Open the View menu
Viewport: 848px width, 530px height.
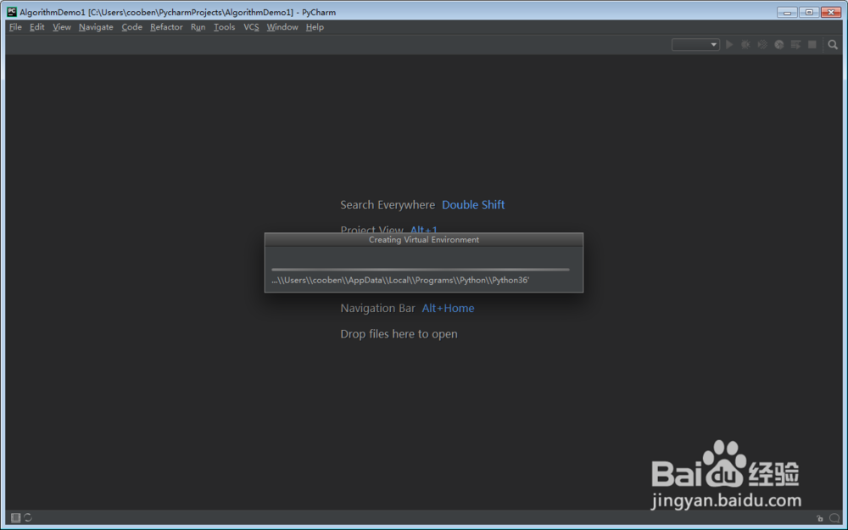(x=62, y=27)
